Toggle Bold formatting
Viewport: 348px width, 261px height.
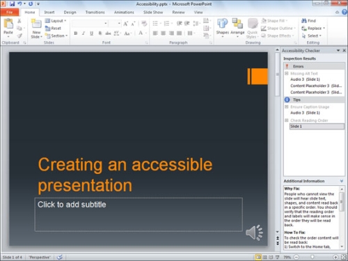tap(76, 33)
